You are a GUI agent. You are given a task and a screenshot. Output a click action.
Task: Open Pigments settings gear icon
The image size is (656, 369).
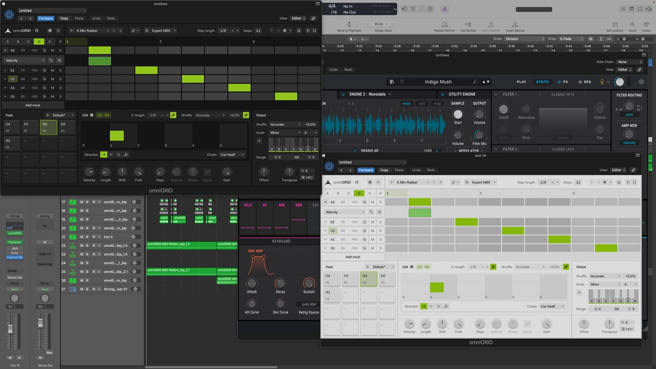point(641,82)
